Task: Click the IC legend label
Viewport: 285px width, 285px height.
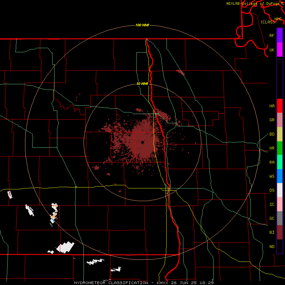Action: click(x=272, y=205)
